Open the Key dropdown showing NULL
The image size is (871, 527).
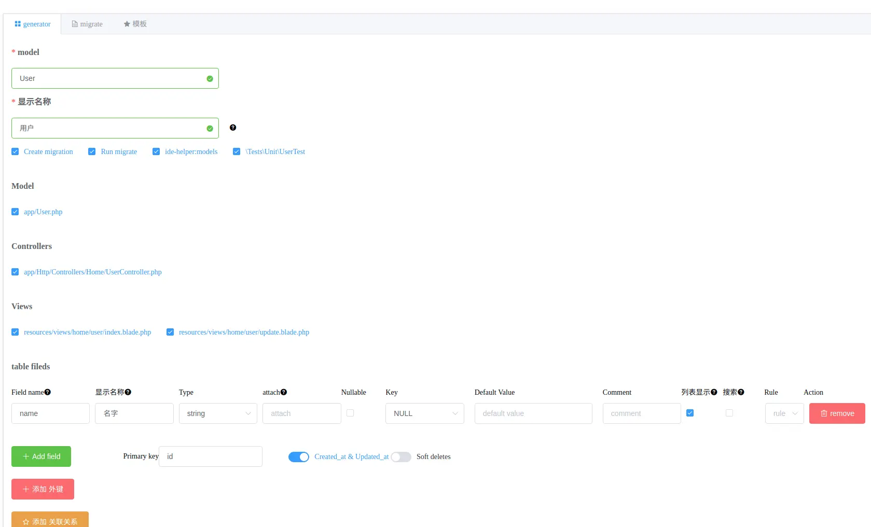pyautogui.click(x=424, y=413)
